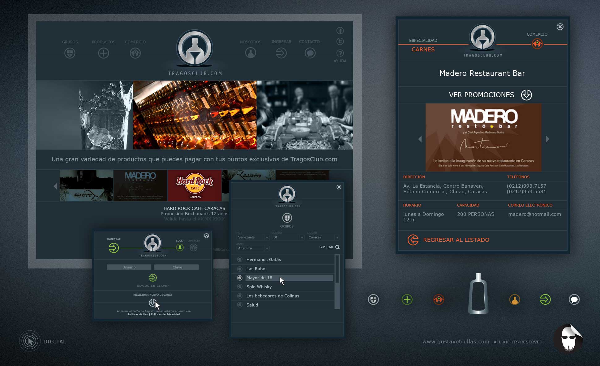The image size is (600, 366).
Task: Click the Ayuda question mark icon
Action: coord(340,53)
